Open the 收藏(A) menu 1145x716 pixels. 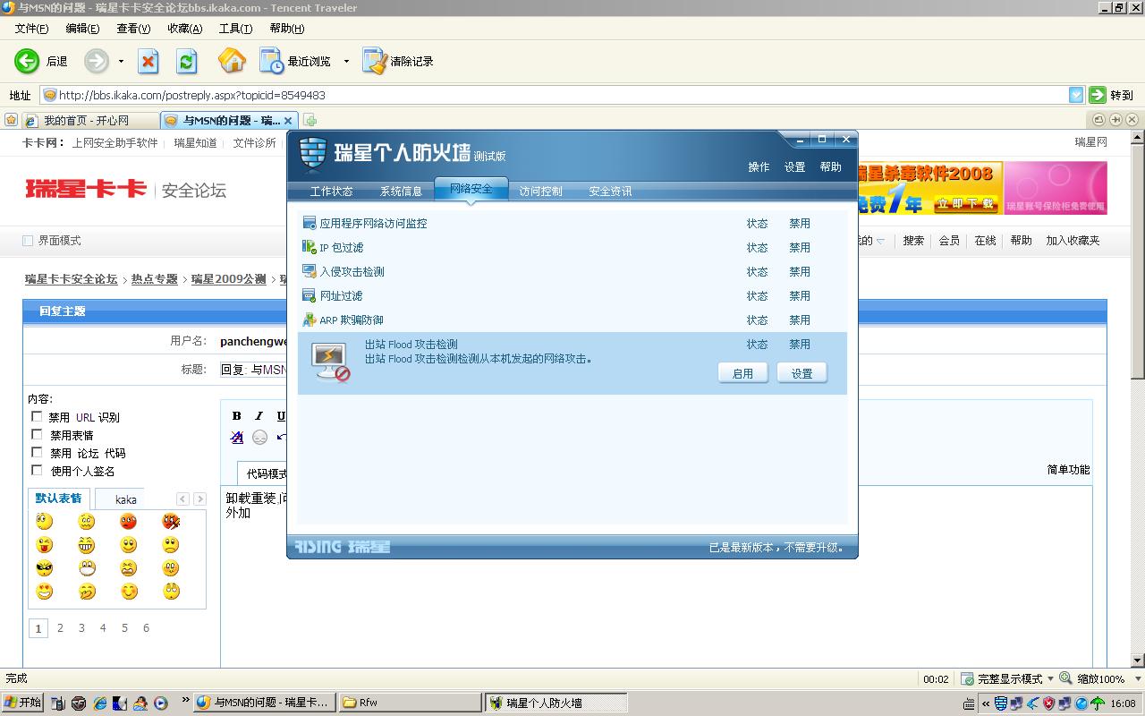(185, 29)
